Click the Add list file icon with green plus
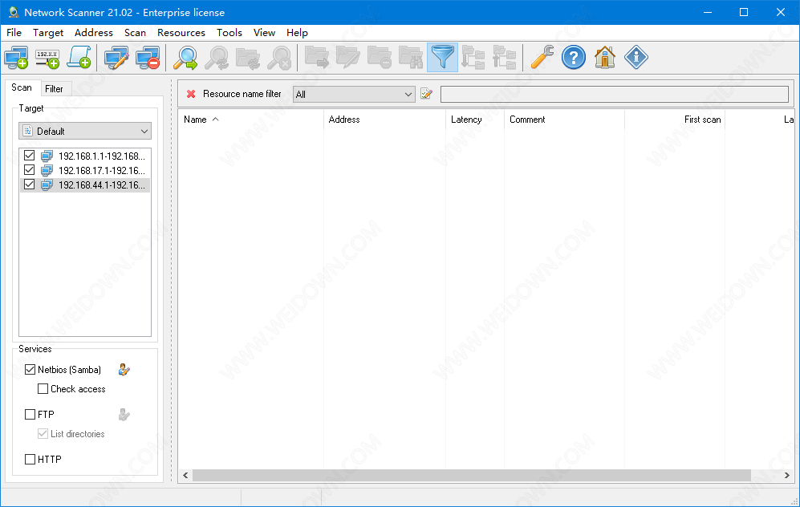 click(x=79, y=57)
